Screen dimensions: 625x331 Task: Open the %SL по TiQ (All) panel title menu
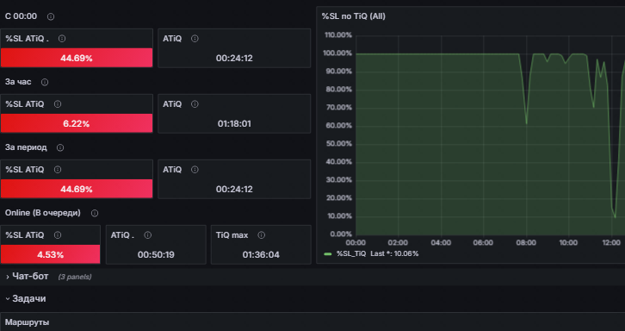pyautogui.click(x=354, y=16)
